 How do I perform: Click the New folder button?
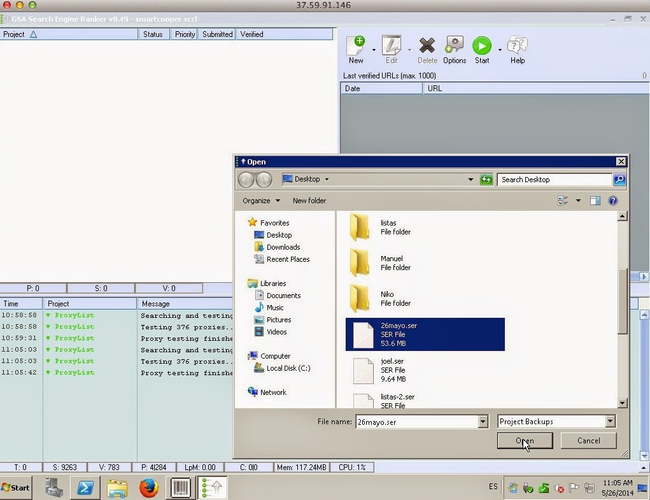tap(309, 201)
